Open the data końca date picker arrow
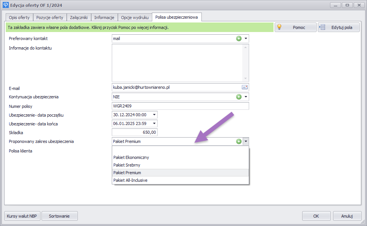Screen dimensions: 367x226 pyautogui.click(x=154, y=123)
